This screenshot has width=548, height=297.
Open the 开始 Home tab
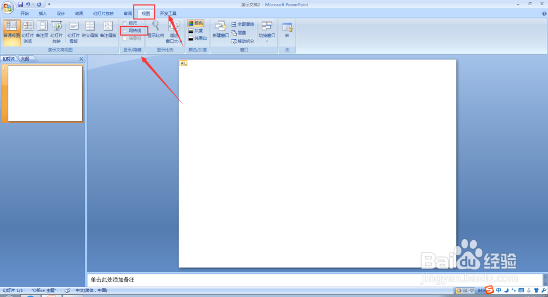pyautogui.click(x=25, y=14)
